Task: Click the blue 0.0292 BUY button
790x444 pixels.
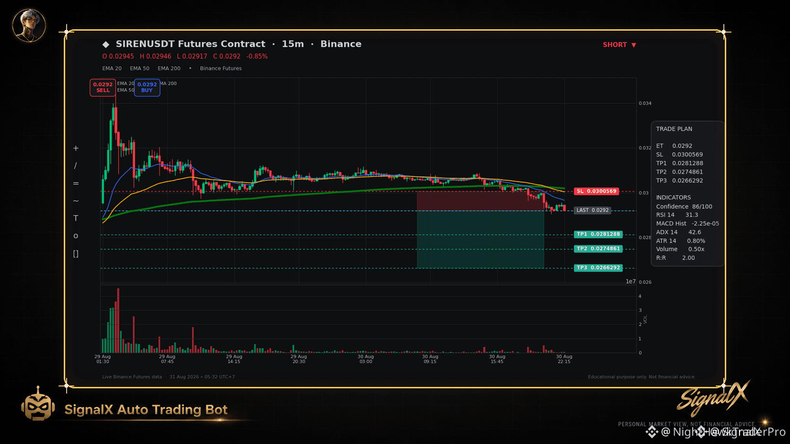Action: [x=147, y=87]
